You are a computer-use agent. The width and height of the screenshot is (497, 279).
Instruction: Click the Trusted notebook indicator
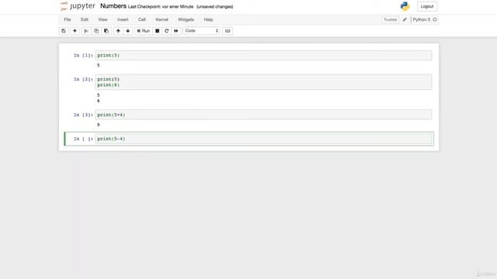click(390, 19)
